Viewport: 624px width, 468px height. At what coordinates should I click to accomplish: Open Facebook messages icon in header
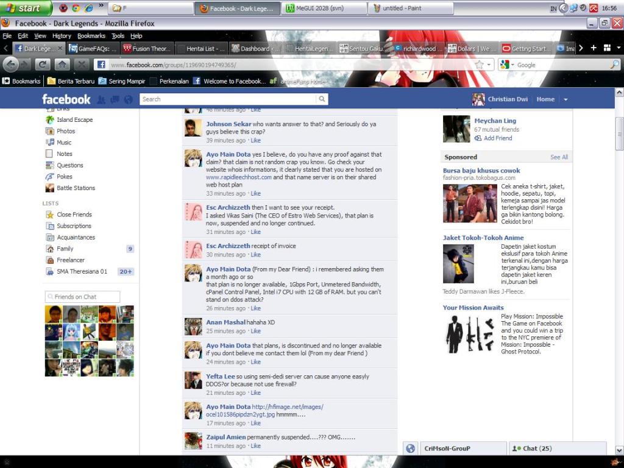click(115, 99)
